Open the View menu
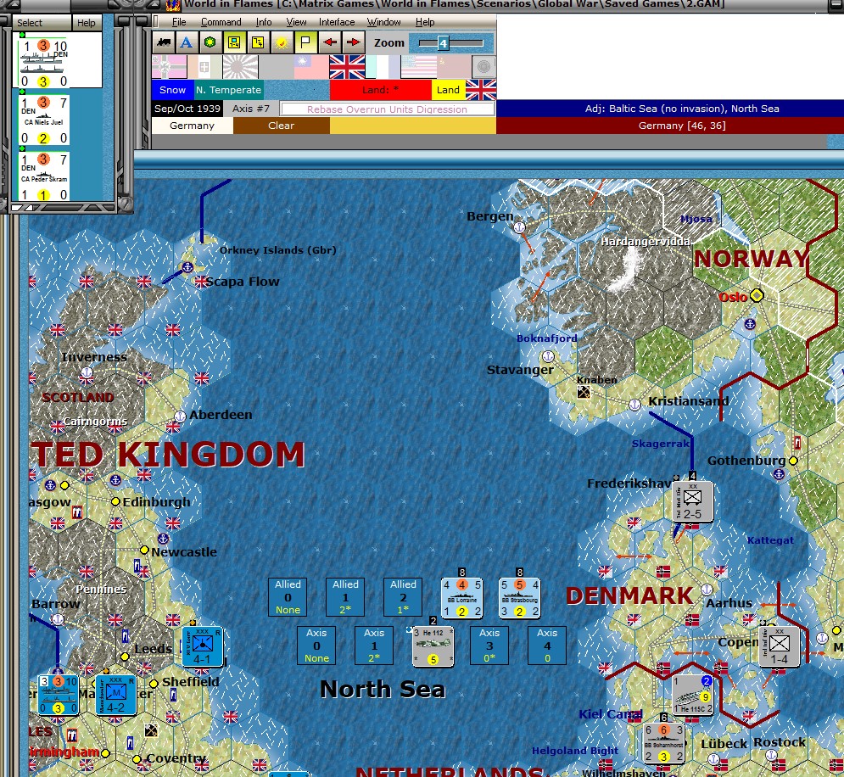The height and width of the screenshot is (777, 844). (296, 22)
